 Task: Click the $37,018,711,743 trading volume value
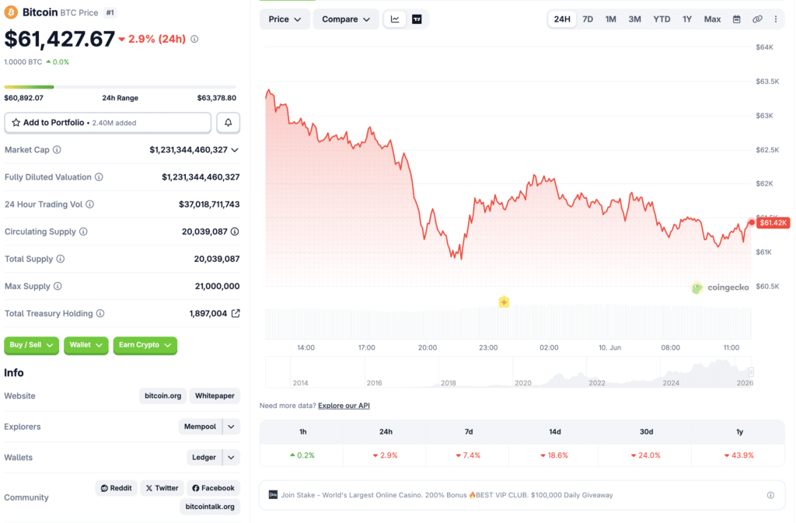coord(209,204)
